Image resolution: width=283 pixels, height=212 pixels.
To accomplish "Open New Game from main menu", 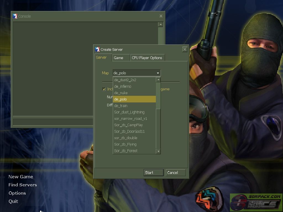I will [x=21, y=177].
